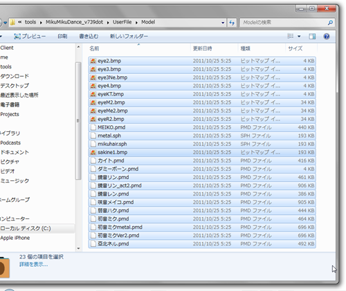Click the eyeM2.bmp file icon
Screen dimensions: 346x291
(93, 102)
